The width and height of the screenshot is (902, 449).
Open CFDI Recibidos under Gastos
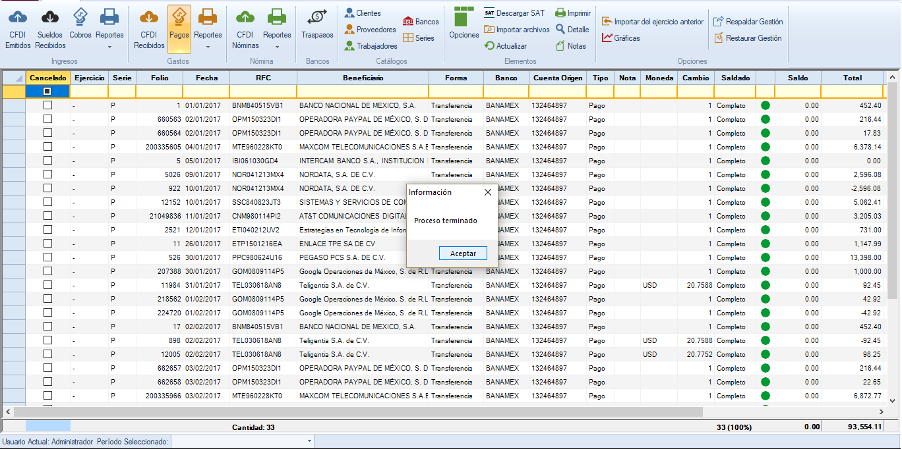pyautogui.click(x=149, y=19)
